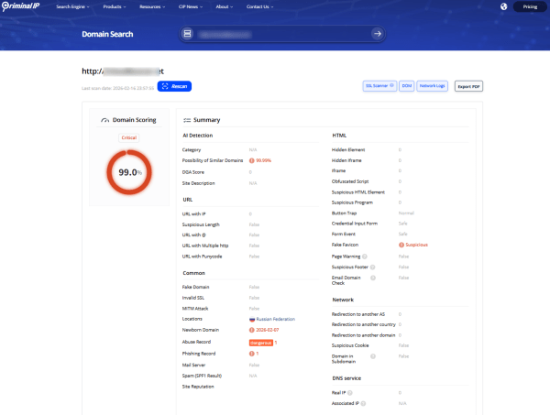Click the Common section heading
The width and height of the screenshot is (550, 415).
(194, 273)
